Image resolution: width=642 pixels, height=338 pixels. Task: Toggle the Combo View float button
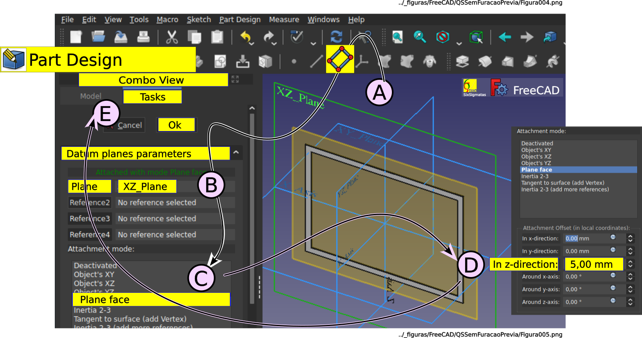click(235, 79)
